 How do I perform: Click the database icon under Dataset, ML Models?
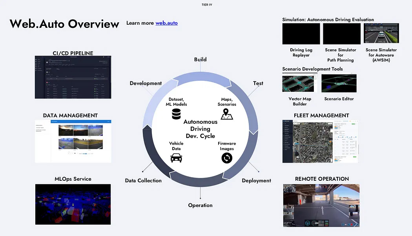point(176,114)
